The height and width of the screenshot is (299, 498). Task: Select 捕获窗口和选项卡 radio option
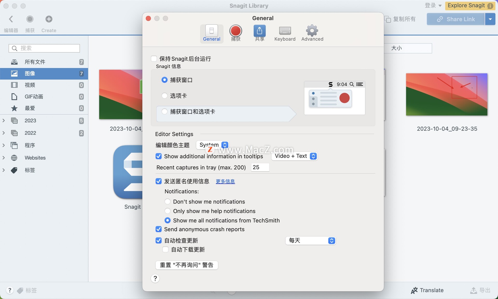164,112
